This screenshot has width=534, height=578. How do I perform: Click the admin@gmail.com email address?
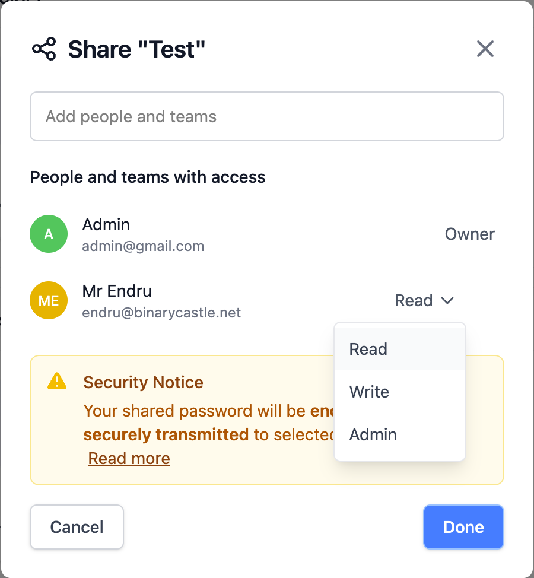point(143,246)
